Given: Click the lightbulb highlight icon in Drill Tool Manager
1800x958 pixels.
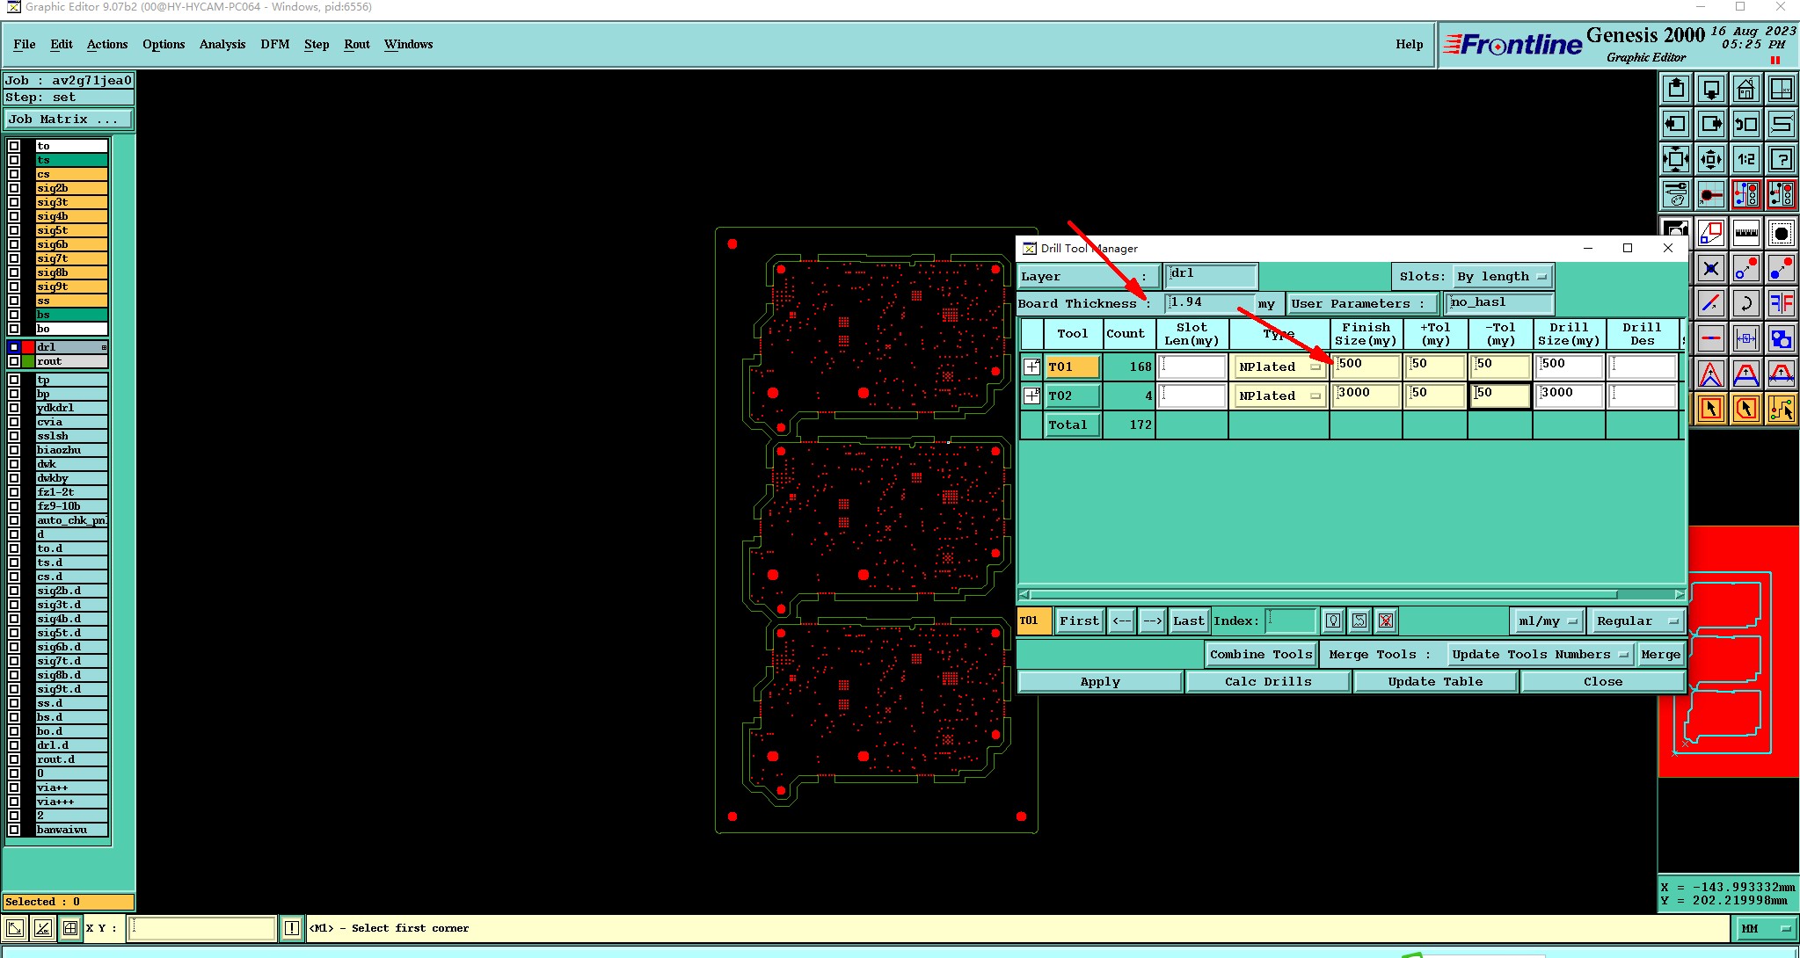Looking at the screenshot, I should pyautogui.click(x=1333, y=621).
